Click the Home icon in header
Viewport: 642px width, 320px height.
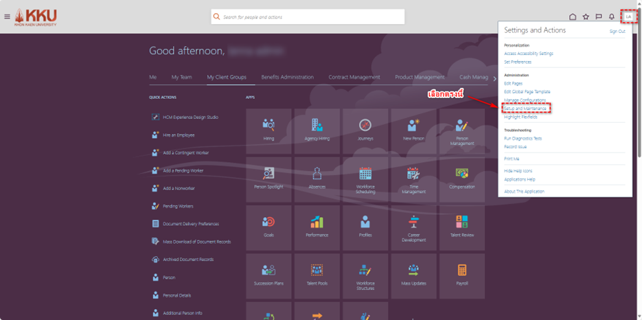tap(573, 16)
